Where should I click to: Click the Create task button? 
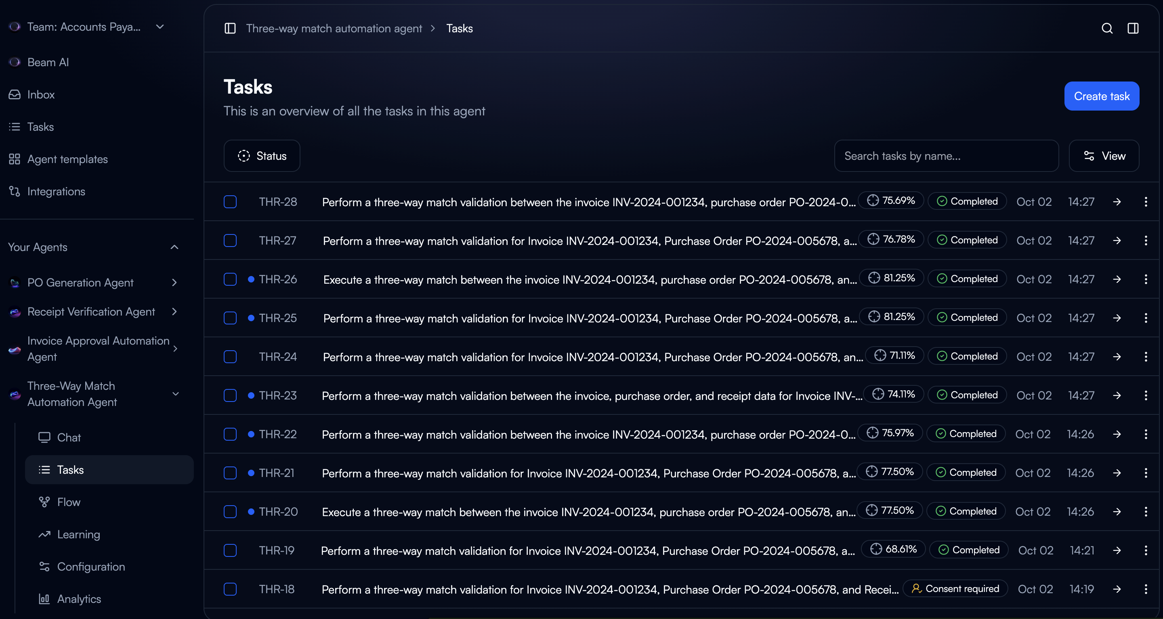(x=1101, y=96)
